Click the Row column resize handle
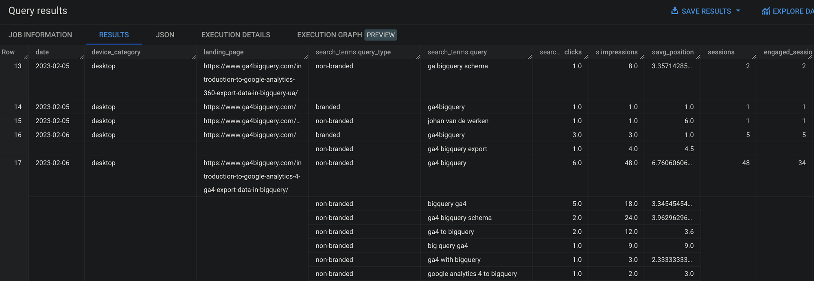This screenshot has width=814, height=281. click(x=26, y=57)
